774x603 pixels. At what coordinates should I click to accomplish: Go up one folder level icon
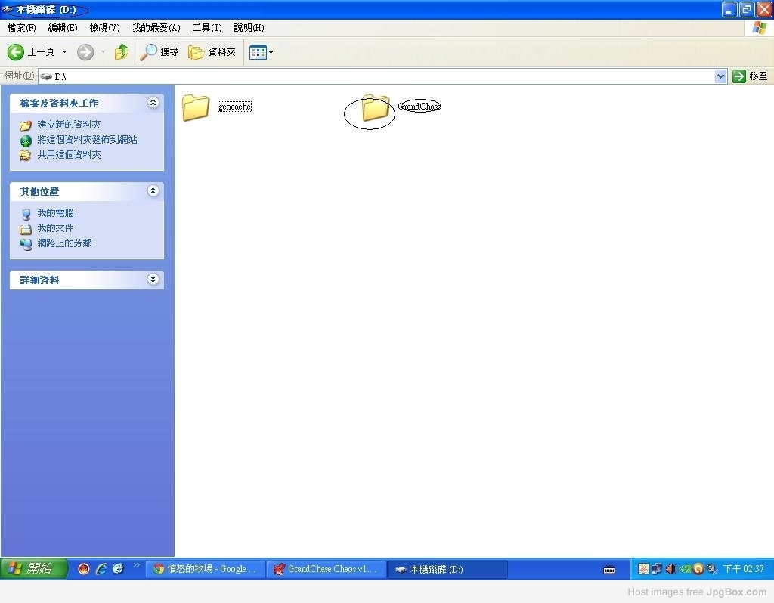[x=121, y=52]
